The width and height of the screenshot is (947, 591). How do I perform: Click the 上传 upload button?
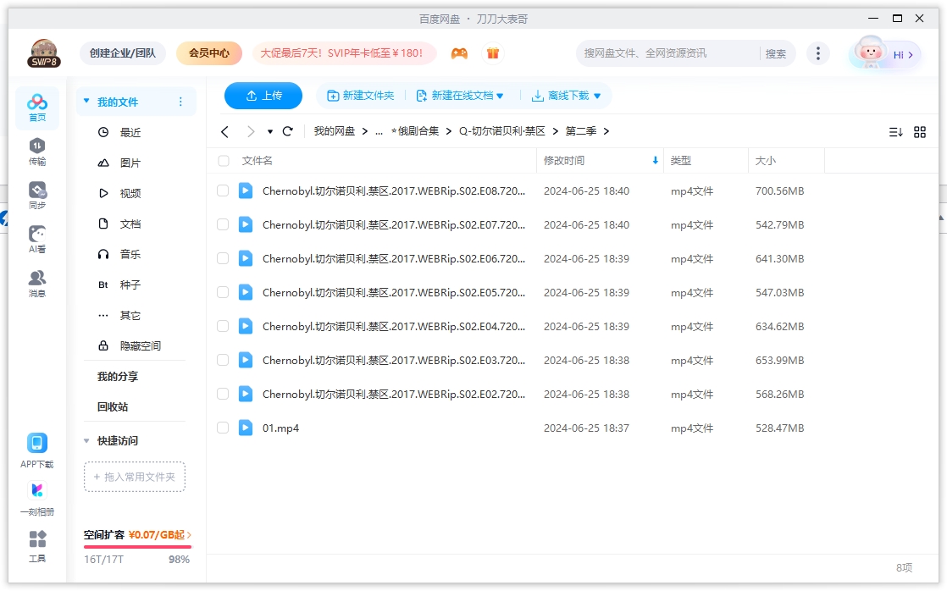pos(263,96)
